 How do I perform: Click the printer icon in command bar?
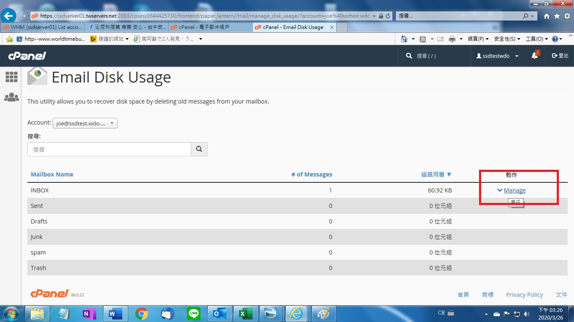(x=452, y=39)
